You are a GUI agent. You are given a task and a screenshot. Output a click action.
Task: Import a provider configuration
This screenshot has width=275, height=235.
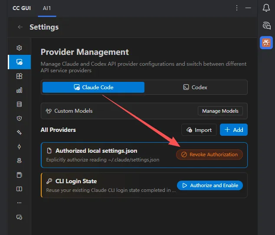199,130
